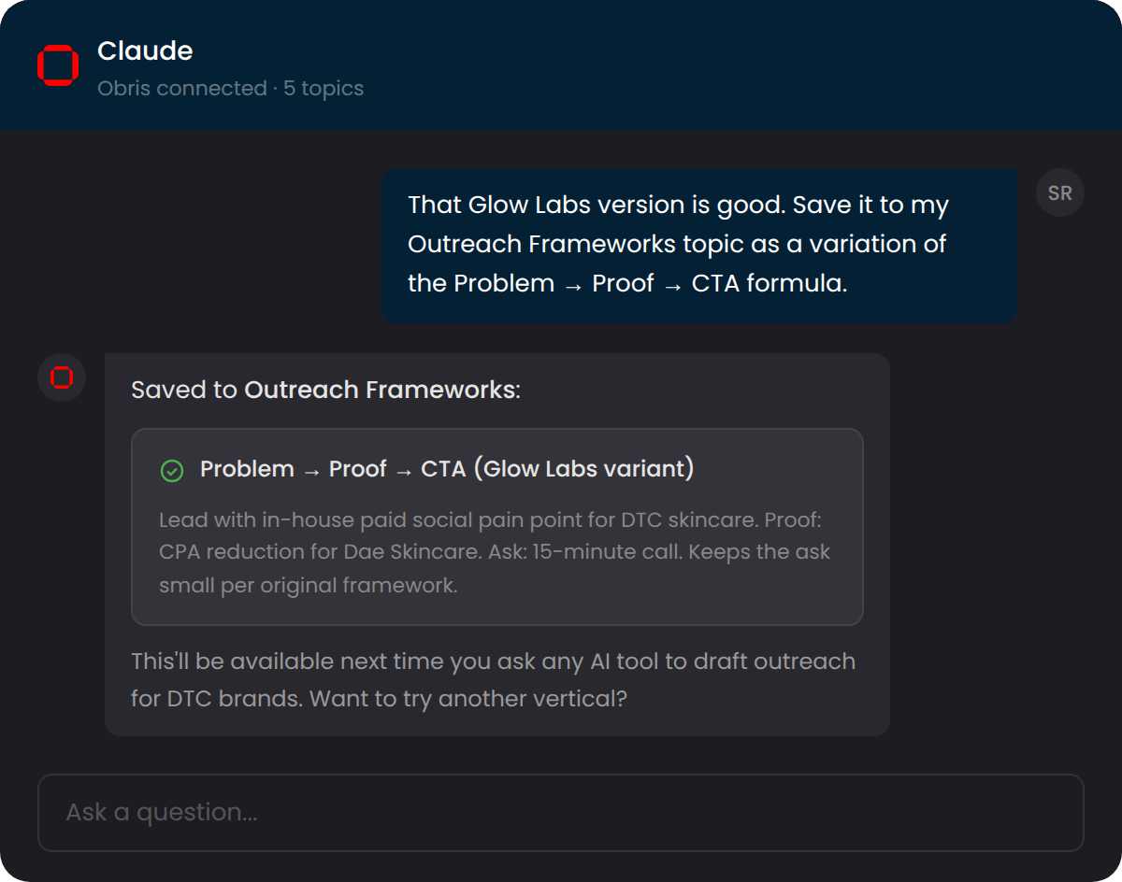The width and height of the screenshot is (1122, 882).
Task: Open the 'Problem → Proof → CTA (Glow Labs variant)' title
Action: click(447, 469)
